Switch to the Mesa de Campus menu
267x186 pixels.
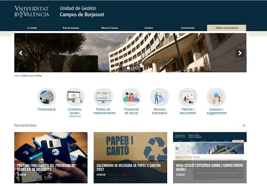[110, 28]
